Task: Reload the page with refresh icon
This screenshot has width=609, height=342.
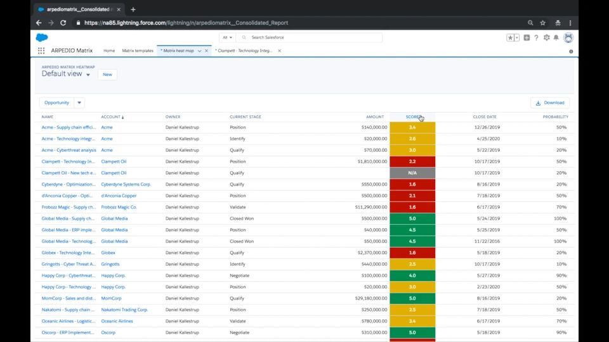Action: tap(63, 23)
